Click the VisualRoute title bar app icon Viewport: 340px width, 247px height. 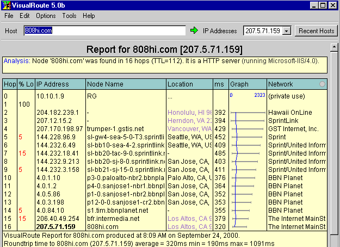click(x=7, y=5)
